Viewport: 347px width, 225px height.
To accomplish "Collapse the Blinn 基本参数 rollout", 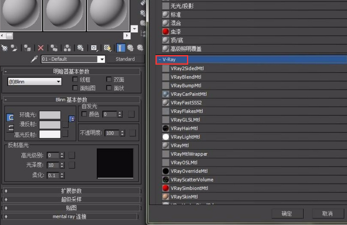I will (71, 99).
